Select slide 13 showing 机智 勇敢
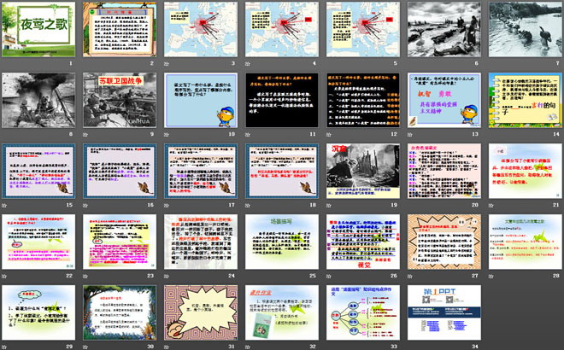564x350 pixels. tap(444, 100)
